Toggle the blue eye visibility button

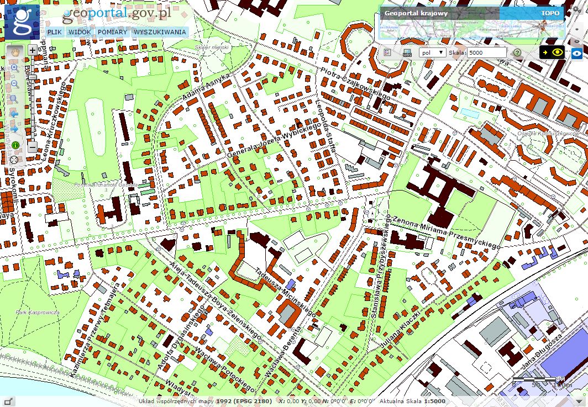click(577, 53)
